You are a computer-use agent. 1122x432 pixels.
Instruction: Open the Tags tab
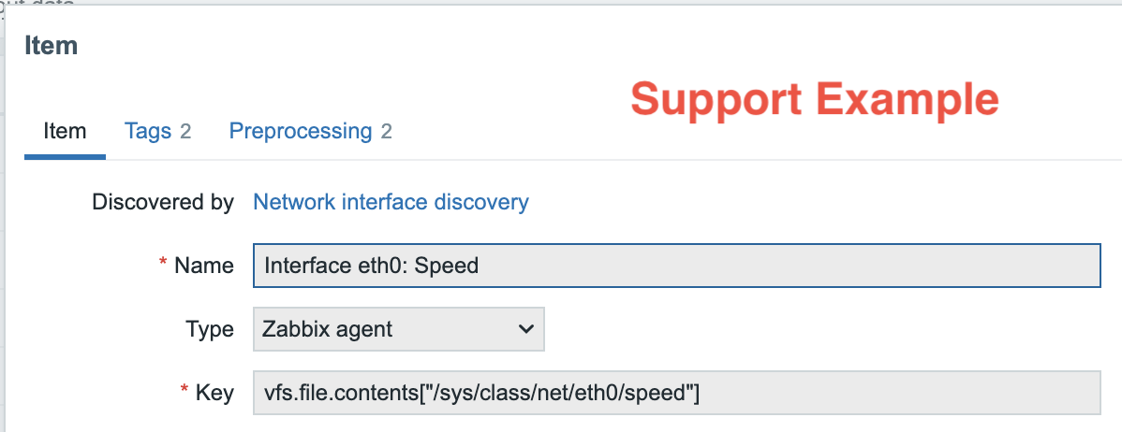147,132
